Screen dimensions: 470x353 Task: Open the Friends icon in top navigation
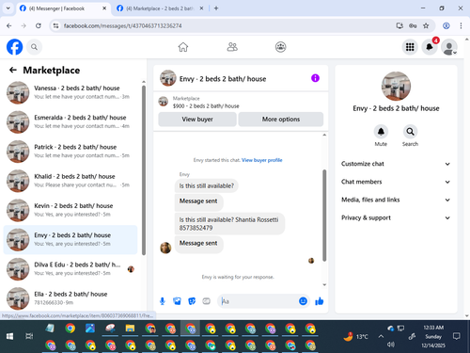pos(232,47)
